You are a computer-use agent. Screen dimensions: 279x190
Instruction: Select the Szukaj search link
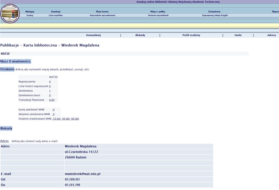point(30,15)
